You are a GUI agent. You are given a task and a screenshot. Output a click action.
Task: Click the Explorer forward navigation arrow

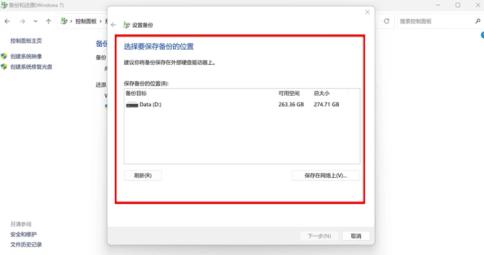[22, 21]
